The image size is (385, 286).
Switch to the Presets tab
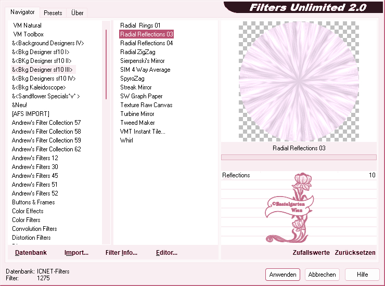(x=53, y=12)
